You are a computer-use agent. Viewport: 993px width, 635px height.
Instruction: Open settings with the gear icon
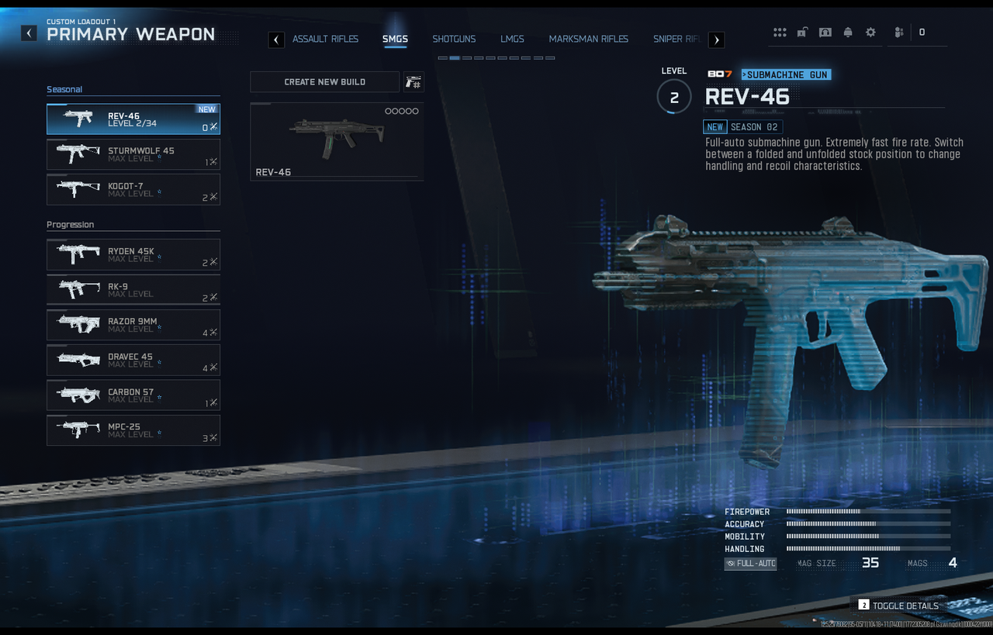(x=870, y=33)
